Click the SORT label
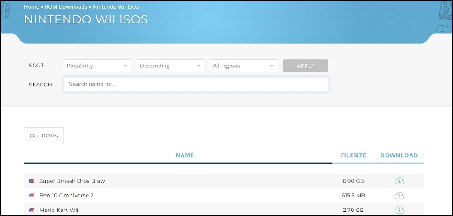The height and width of the screenshot is (216, 453). (36, 66)
